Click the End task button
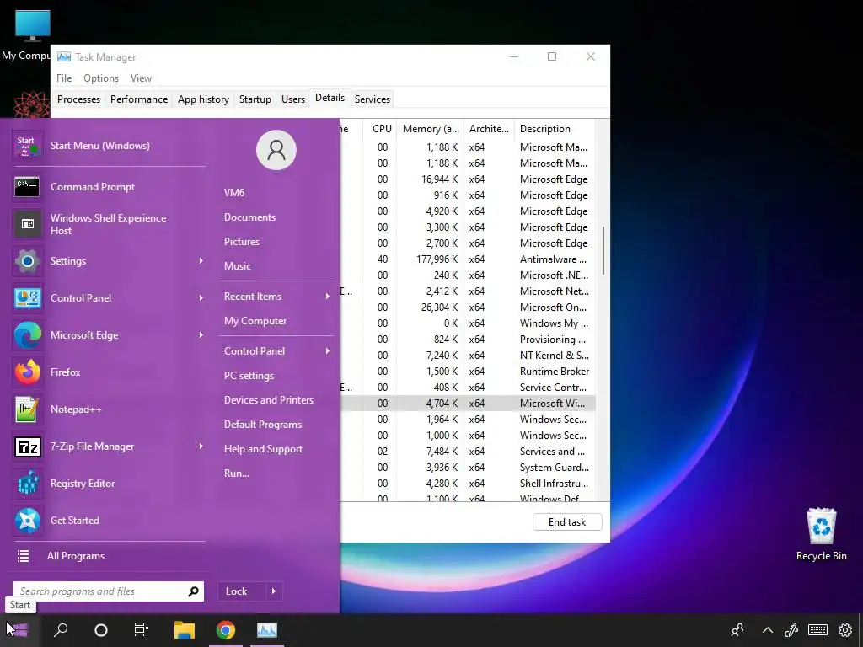The height and width of the screenshot is (647, 863). tap(567, 522)
